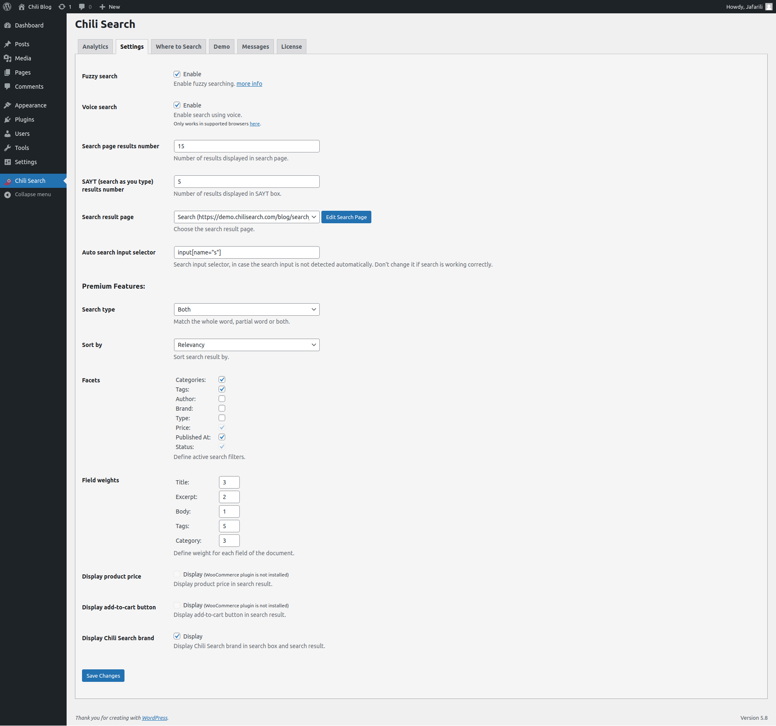Viewport: 776px width, 726px height.
Task: Check the Author facet checkbox
Action: (x=222, y=399)
